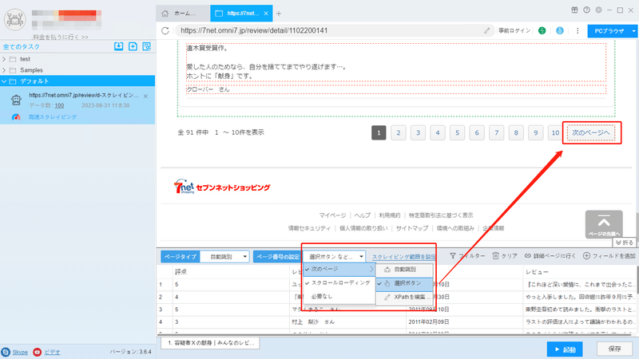
Task: Toggle スクロールローディング menu option
Action: click(339, 282)
